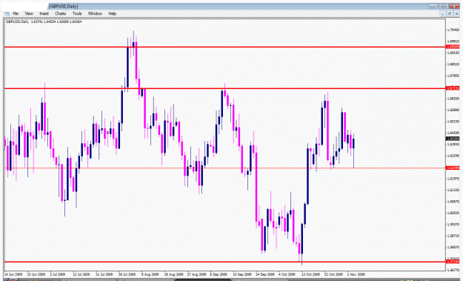Click the 18 Aug 2009 date label

173,274
